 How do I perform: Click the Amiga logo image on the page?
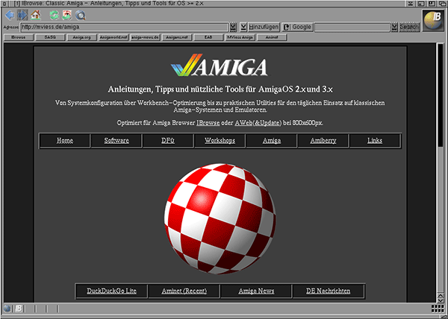coord(219,65)
